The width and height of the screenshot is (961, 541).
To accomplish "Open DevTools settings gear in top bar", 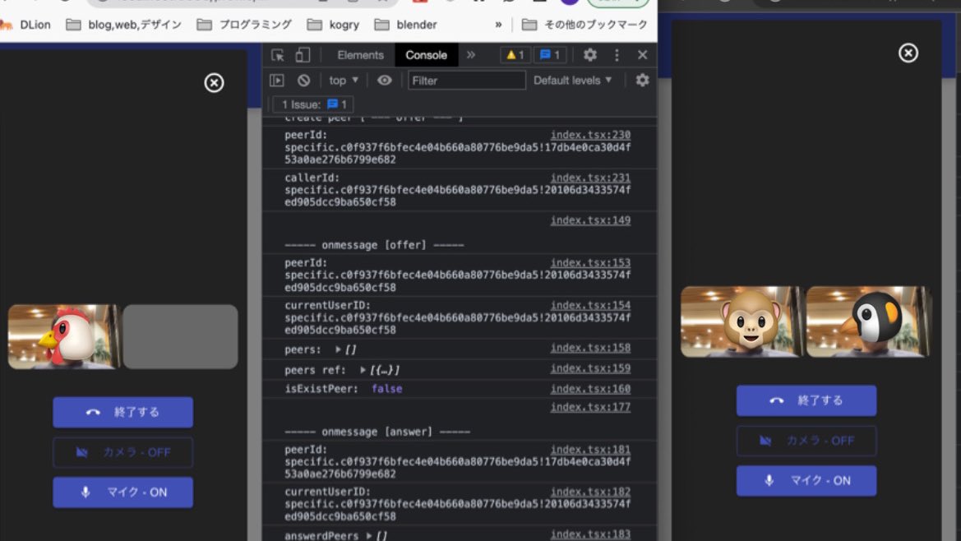I will (x=589, y=55).
